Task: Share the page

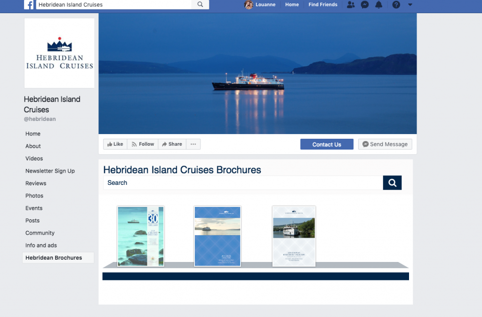Action: click(x=172, y=144)
